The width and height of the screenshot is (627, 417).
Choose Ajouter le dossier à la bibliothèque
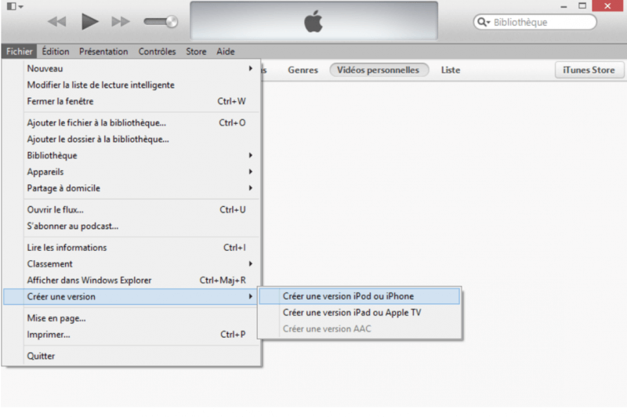coord(131,140)
